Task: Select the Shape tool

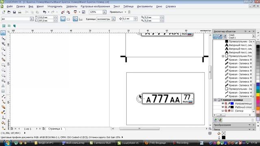Action: pos(3,39)
